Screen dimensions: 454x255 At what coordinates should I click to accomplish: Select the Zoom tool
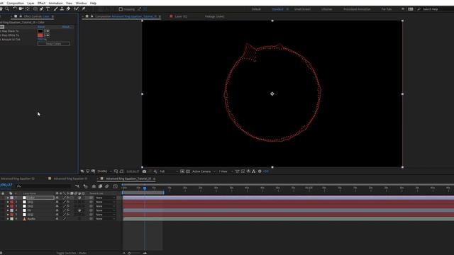(7, 9)
